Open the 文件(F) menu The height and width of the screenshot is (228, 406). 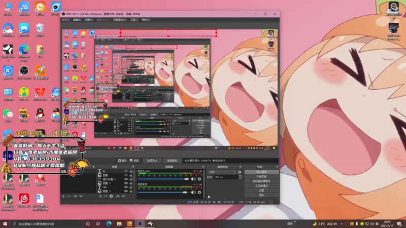pos(65,20)
